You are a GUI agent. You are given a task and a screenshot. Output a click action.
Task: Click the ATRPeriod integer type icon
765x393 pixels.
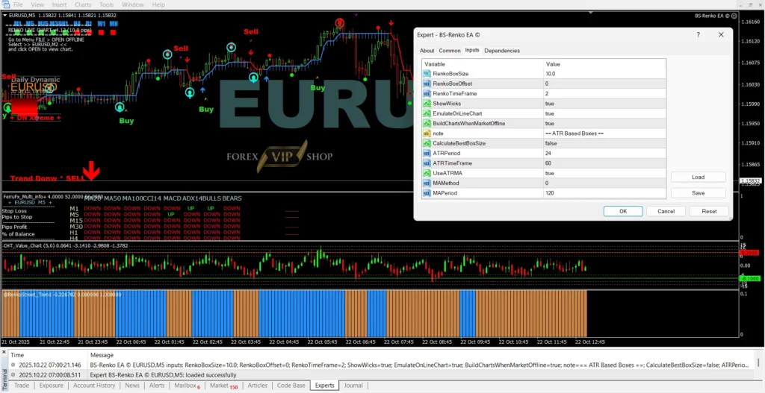pyautogui.click(x=428, y=154)
